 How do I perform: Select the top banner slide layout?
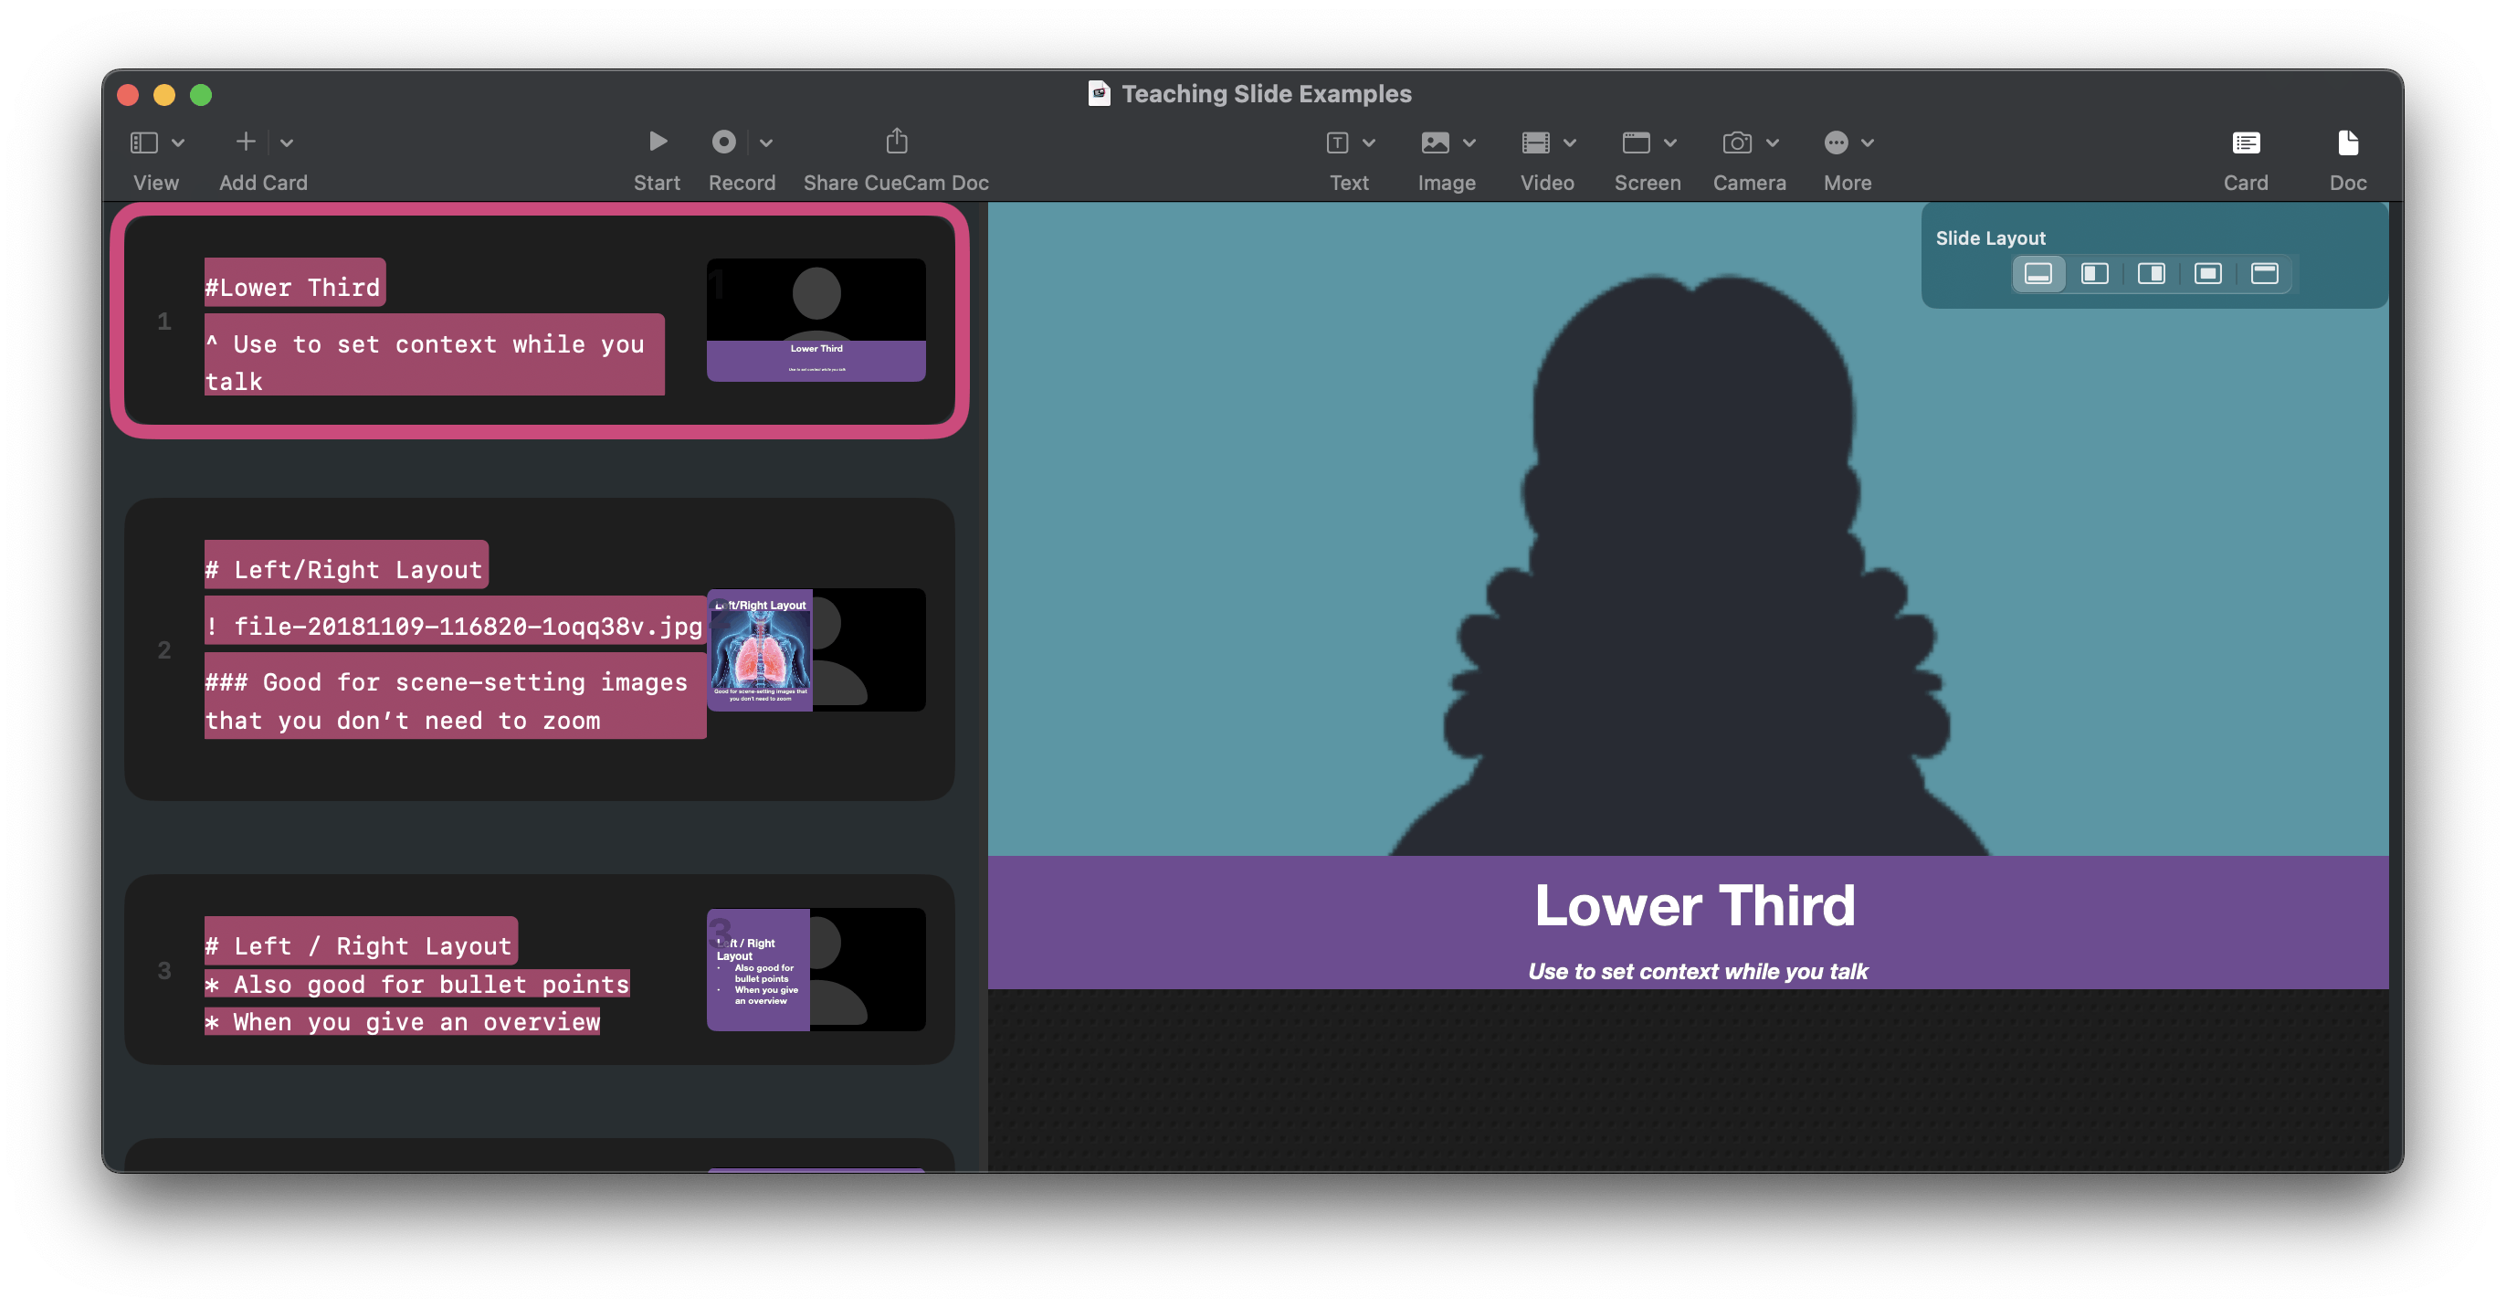(x=2264, y=273)
